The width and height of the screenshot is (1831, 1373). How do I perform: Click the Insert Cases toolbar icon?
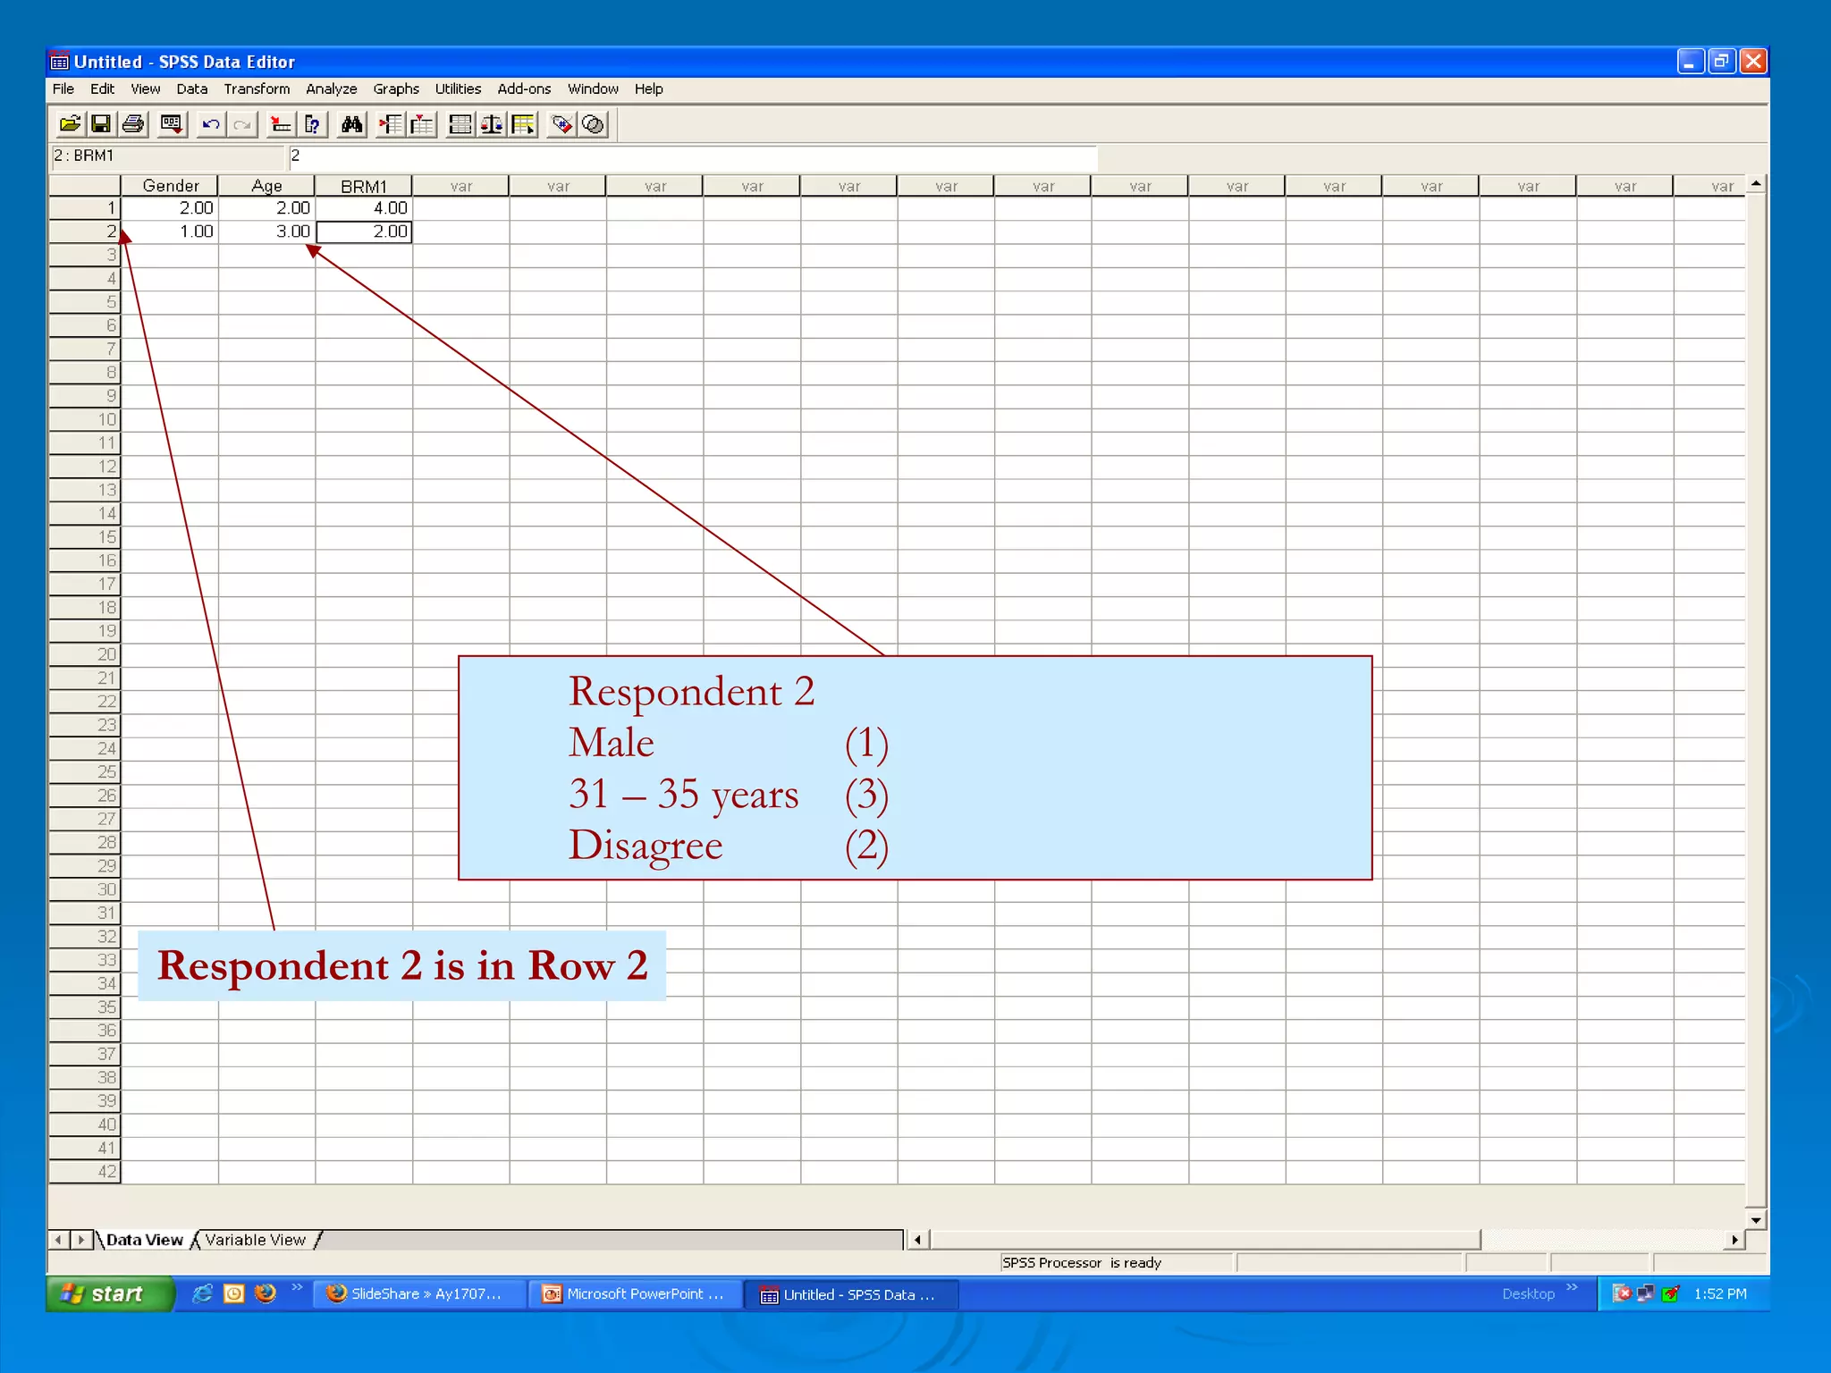[390, 124]
